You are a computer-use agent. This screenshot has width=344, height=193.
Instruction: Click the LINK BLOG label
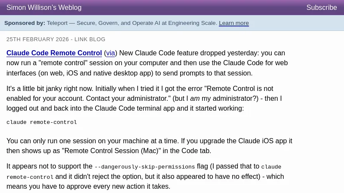click(90, 39)
